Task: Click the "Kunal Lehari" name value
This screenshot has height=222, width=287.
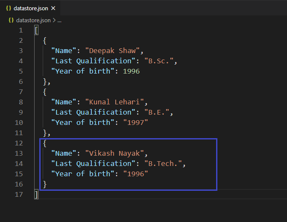Action: coord(116,102)
